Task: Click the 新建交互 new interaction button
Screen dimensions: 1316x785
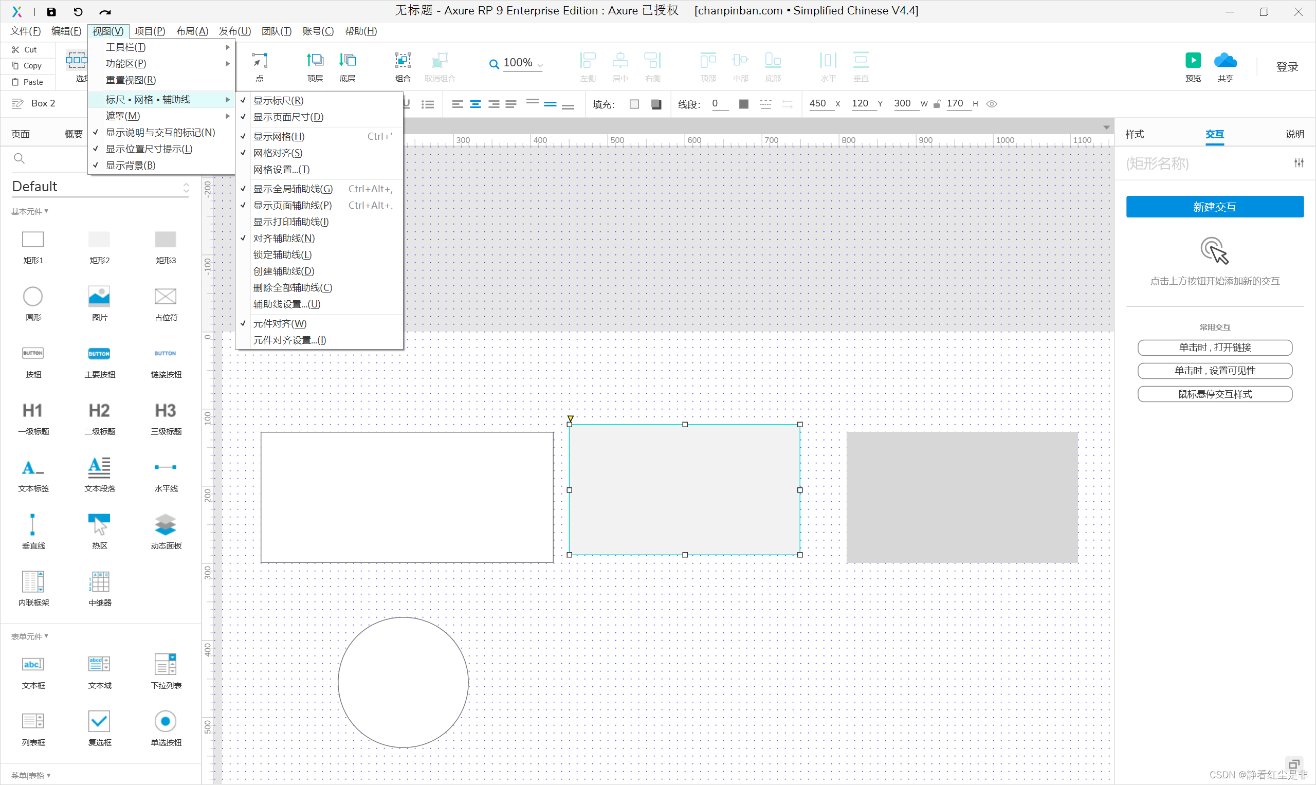Action: pos(1214,207)
